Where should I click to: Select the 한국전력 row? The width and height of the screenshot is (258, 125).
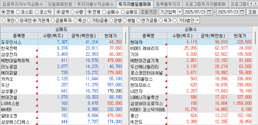point(61,48)
